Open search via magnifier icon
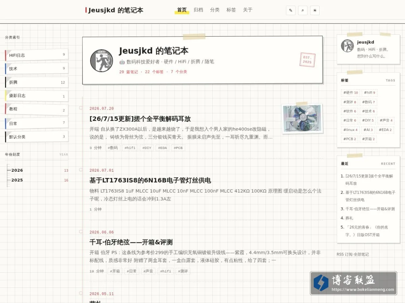 (x=303, y=10)
